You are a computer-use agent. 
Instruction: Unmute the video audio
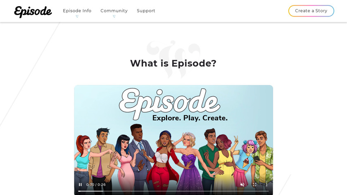click(x=242, y=185)
